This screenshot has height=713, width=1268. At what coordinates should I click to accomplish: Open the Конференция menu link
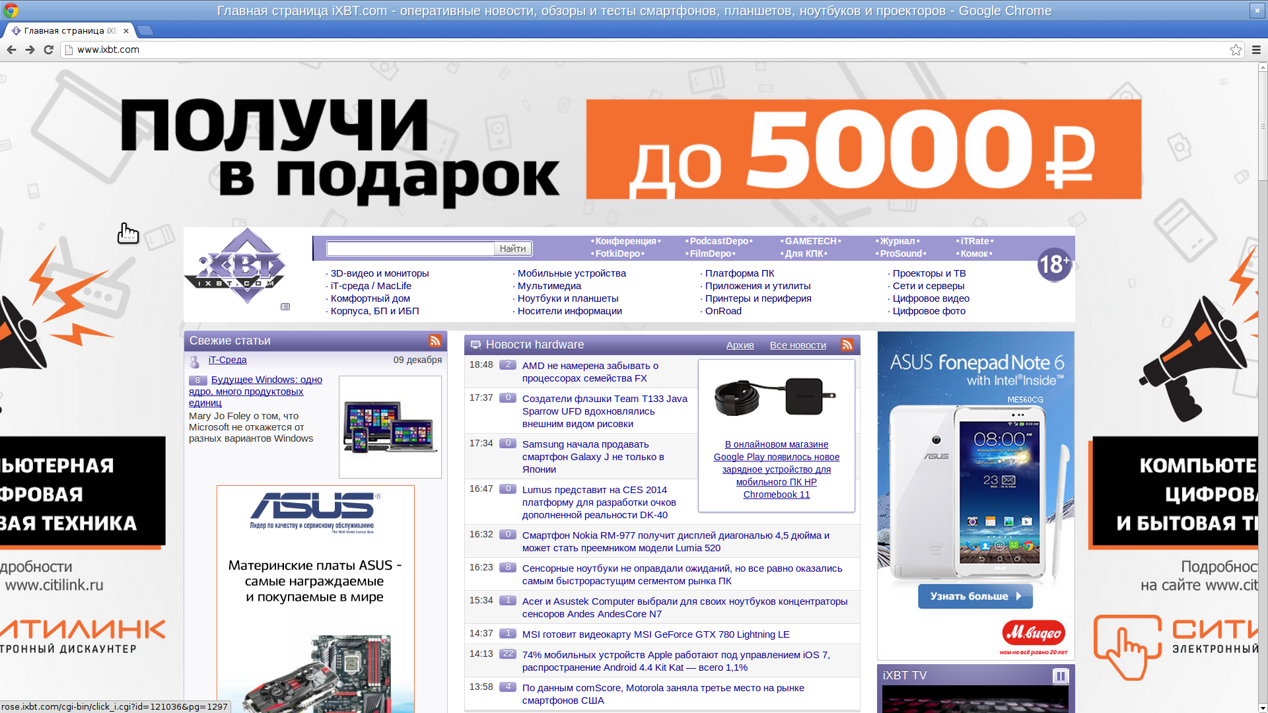625,241
